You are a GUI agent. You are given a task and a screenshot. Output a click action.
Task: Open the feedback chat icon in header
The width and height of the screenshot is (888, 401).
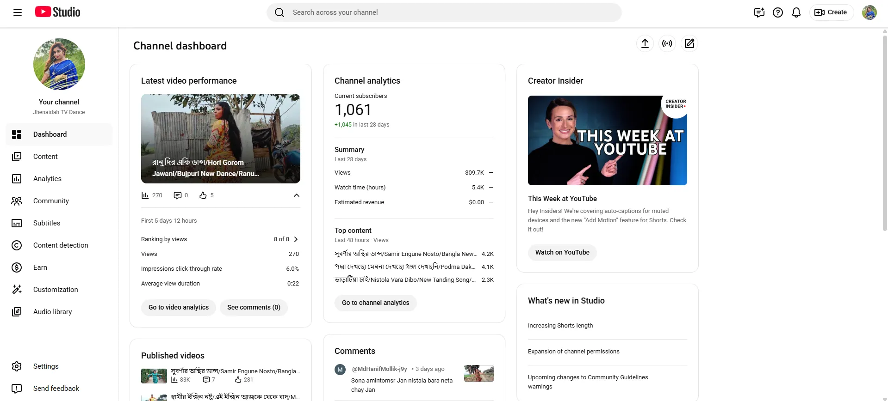tap(759, 12)
